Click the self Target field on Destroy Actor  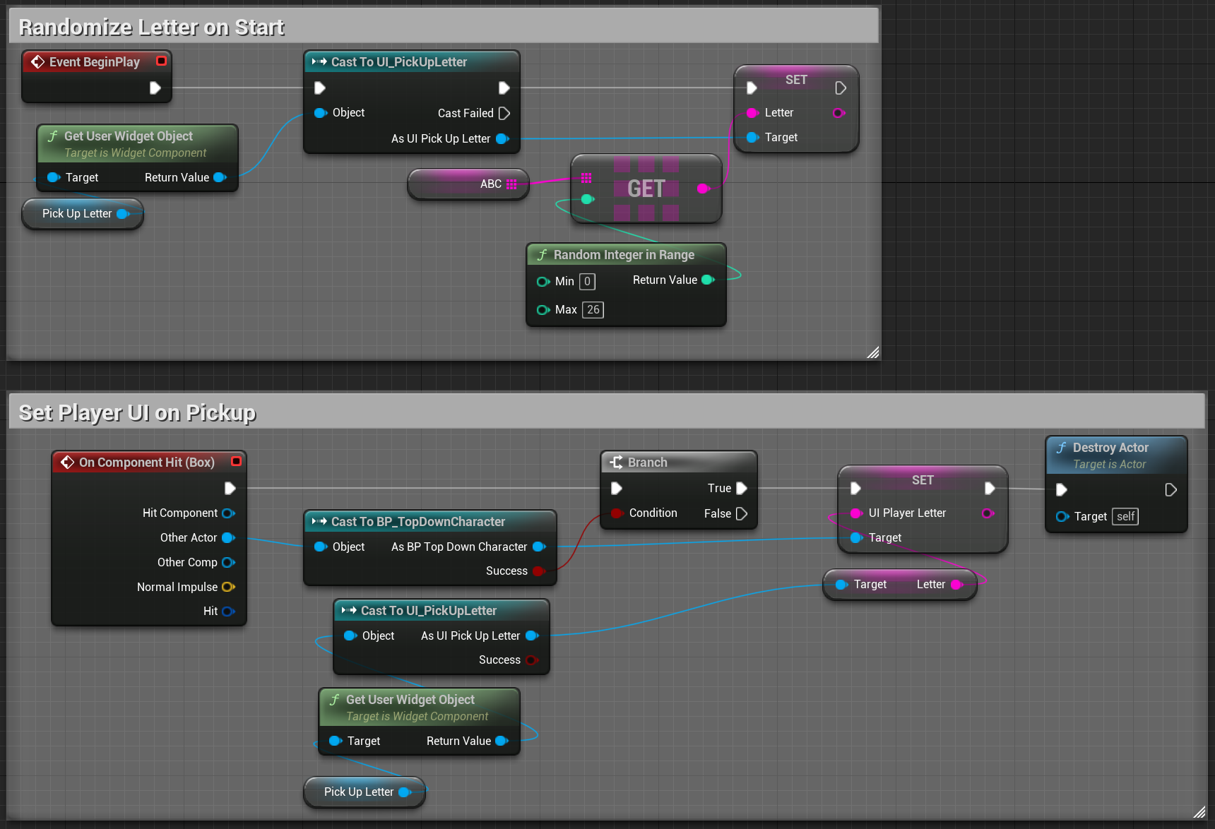coord(1125,517)
